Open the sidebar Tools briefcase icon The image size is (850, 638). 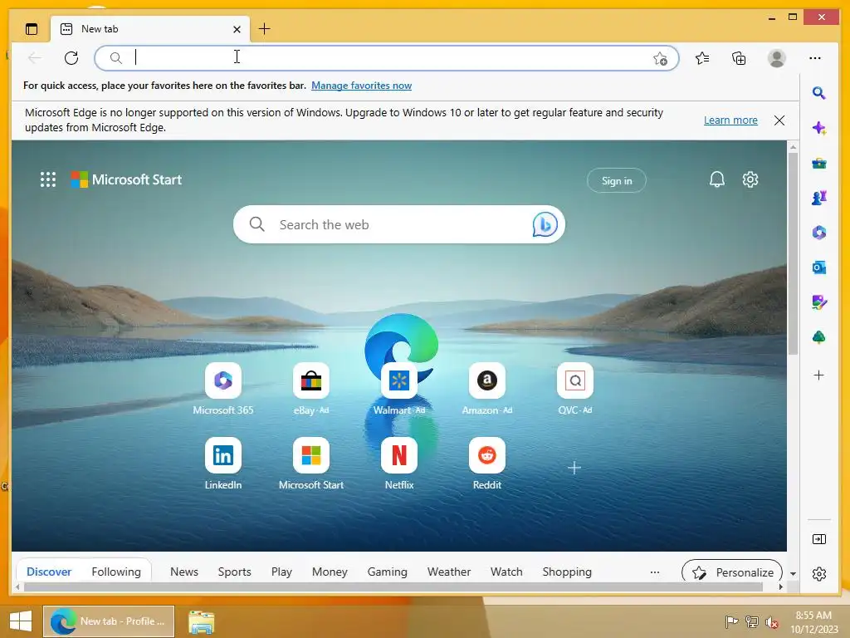click(819, 164)
